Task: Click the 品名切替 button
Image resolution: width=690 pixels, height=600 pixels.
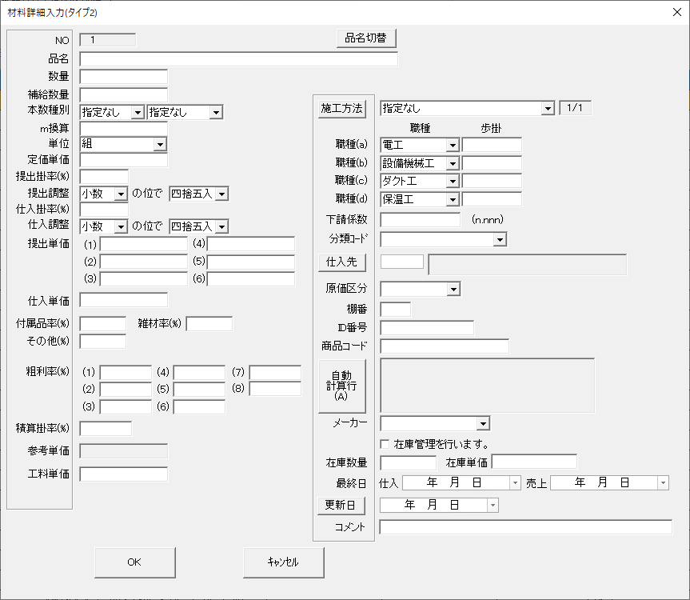Action: (x=365, y=38)
